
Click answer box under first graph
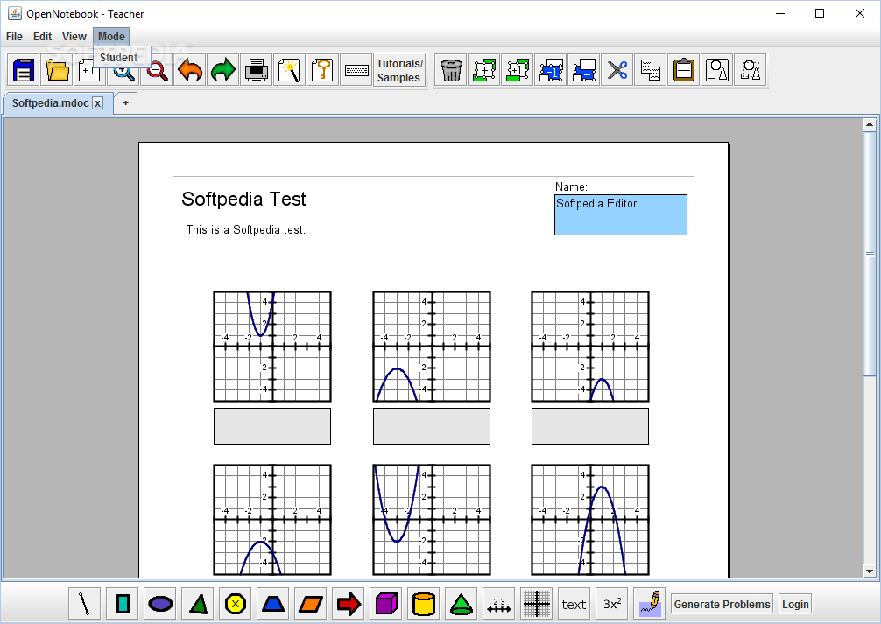(x=272, y=426)
